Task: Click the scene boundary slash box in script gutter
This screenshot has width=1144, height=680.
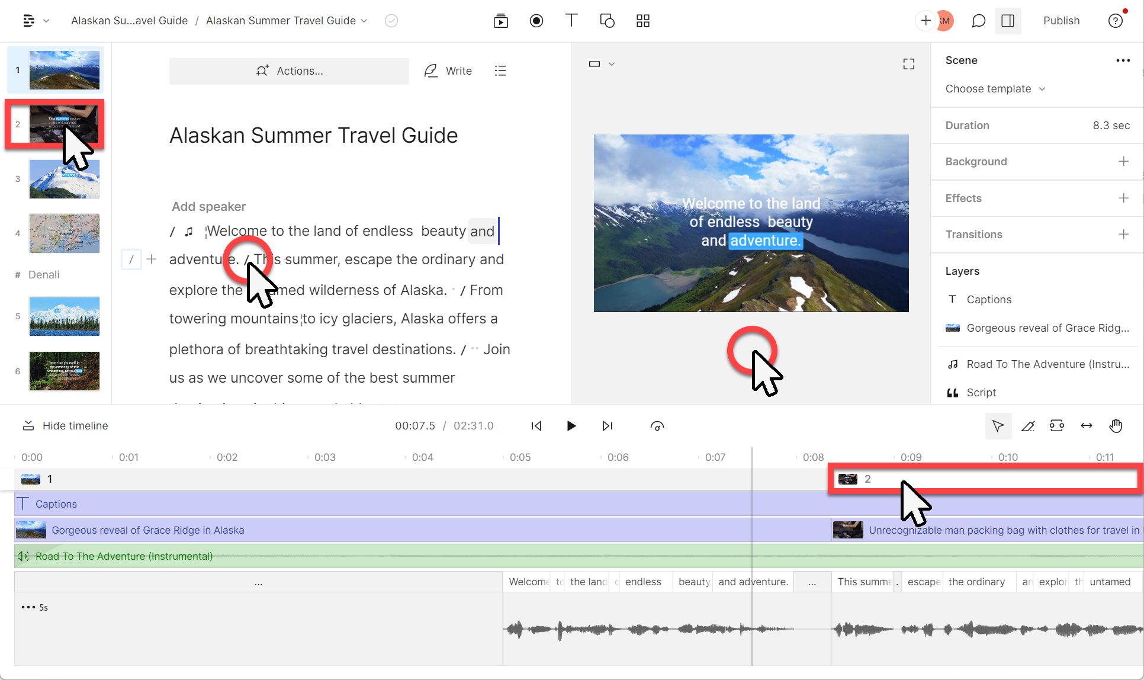Action: click(x=131, y=259)
